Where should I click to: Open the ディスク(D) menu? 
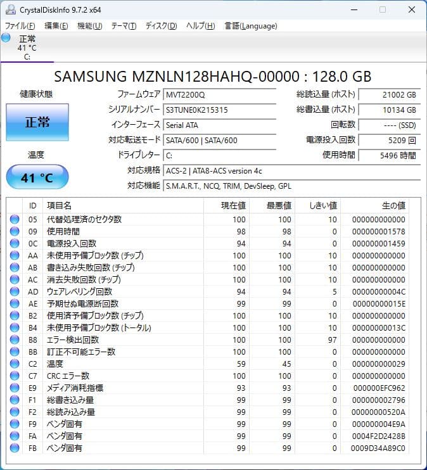pyautogui.click(x=162, y=26)
